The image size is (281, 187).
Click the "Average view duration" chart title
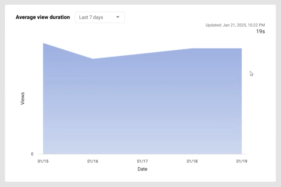coord(43,17)
